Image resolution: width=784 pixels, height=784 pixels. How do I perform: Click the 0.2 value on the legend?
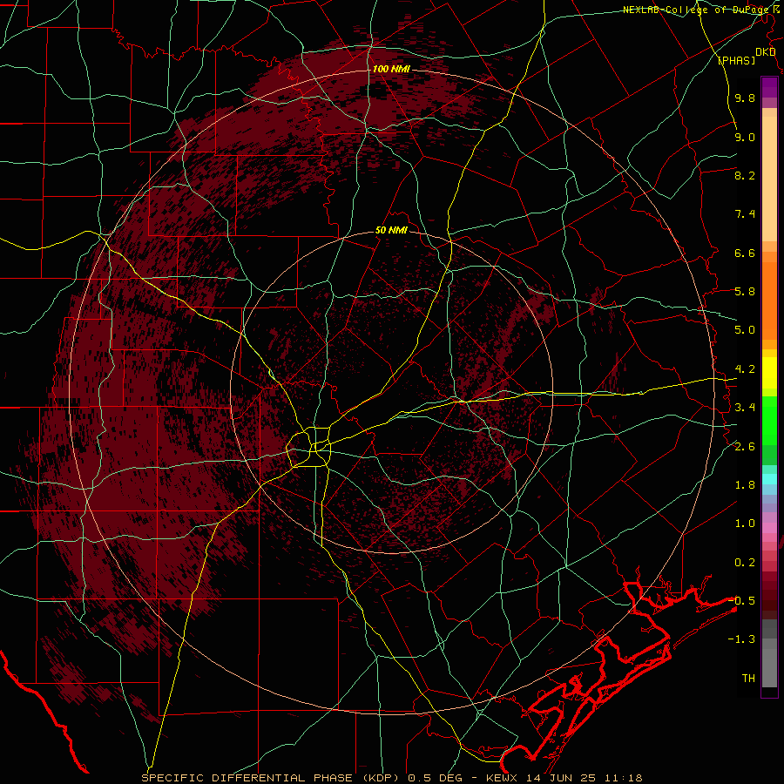(745, 563)
